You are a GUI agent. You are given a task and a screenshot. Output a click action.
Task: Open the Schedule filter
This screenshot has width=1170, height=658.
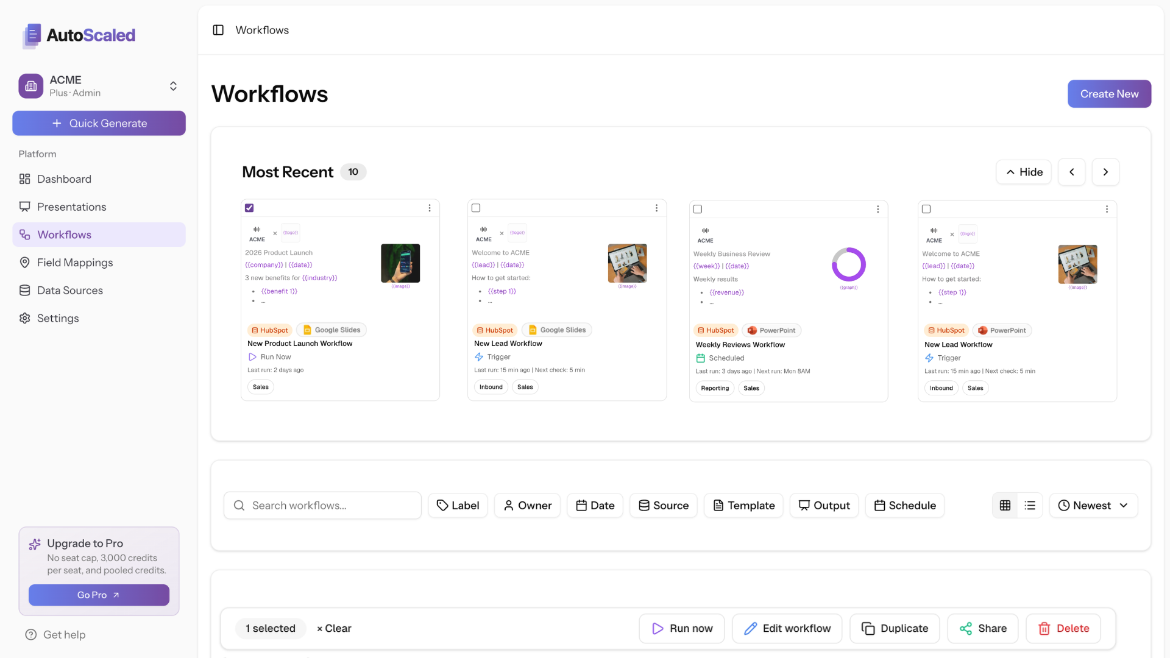point(904,506)
